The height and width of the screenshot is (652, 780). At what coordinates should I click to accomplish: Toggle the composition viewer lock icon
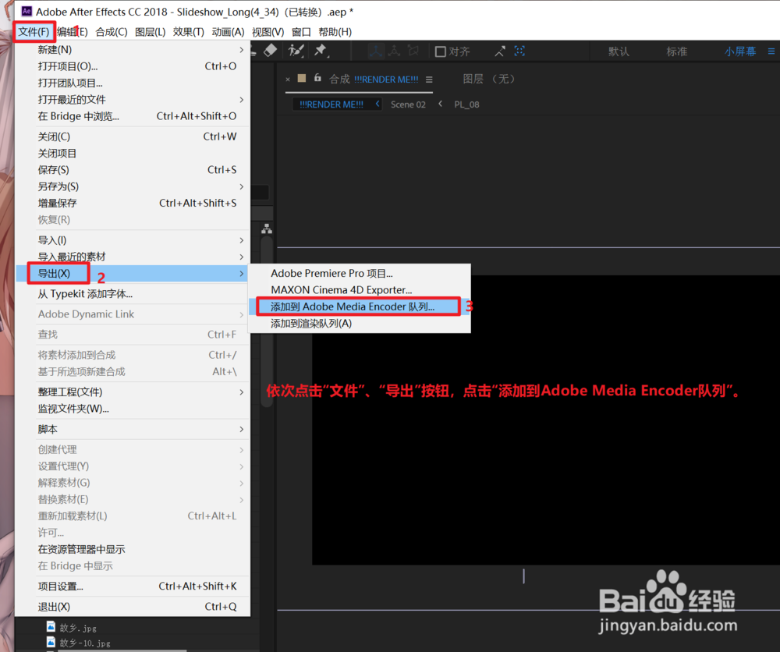[317, 77]
